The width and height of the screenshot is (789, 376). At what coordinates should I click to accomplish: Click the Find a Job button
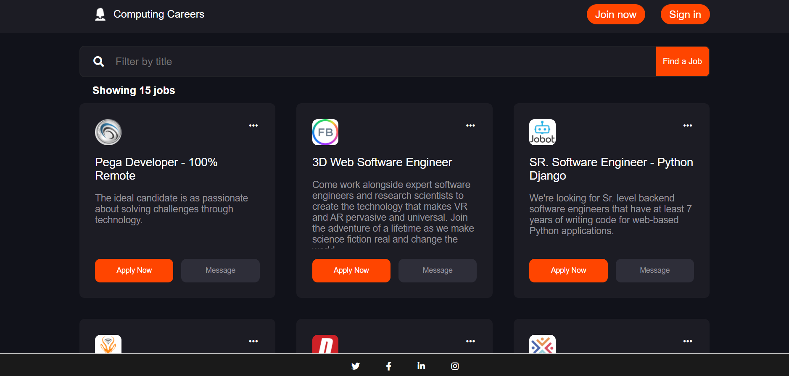pos(682,61)
